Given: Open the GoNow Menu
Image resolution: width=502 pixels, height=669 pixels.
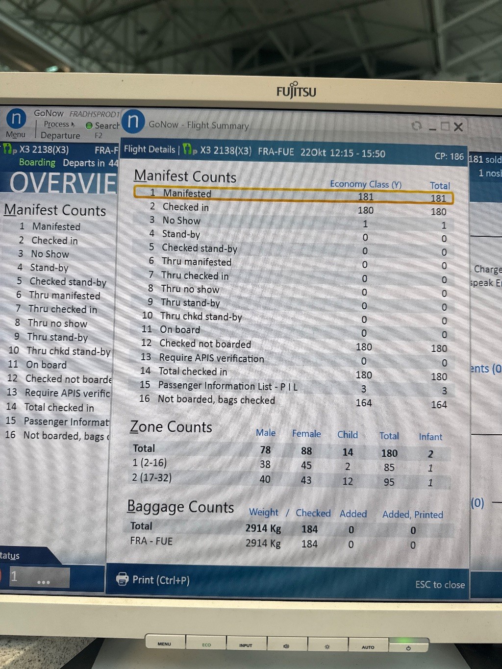Looking at the screenshot, I should (16, 123).
